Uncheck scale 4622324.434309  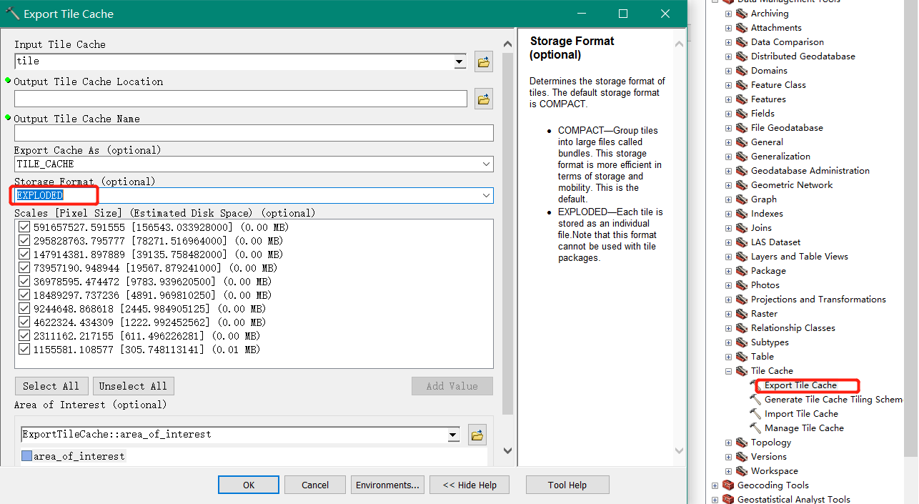[25, 322]
